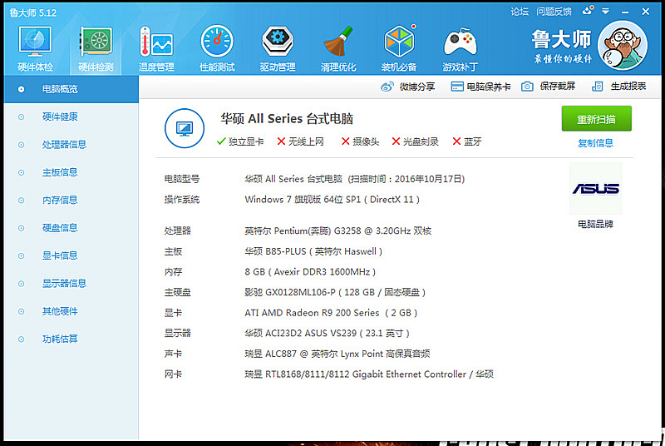
Task: Click the monitor value ASUS VS239
Action: point(327,333)
